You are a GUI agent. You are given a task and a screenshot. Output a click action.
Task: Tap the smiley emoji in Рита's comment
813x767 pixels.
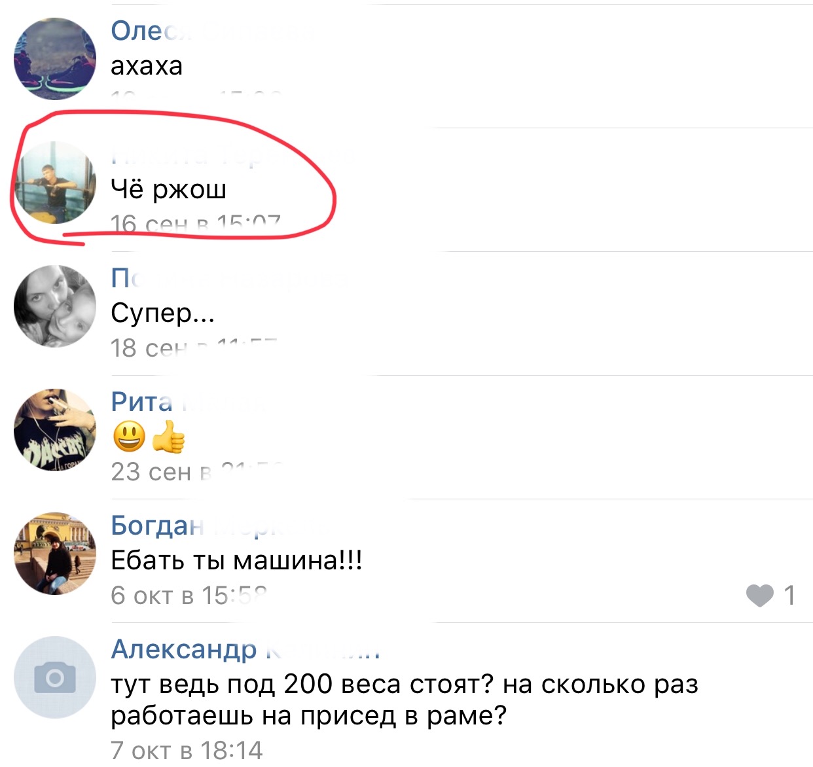tap(129, 437)
